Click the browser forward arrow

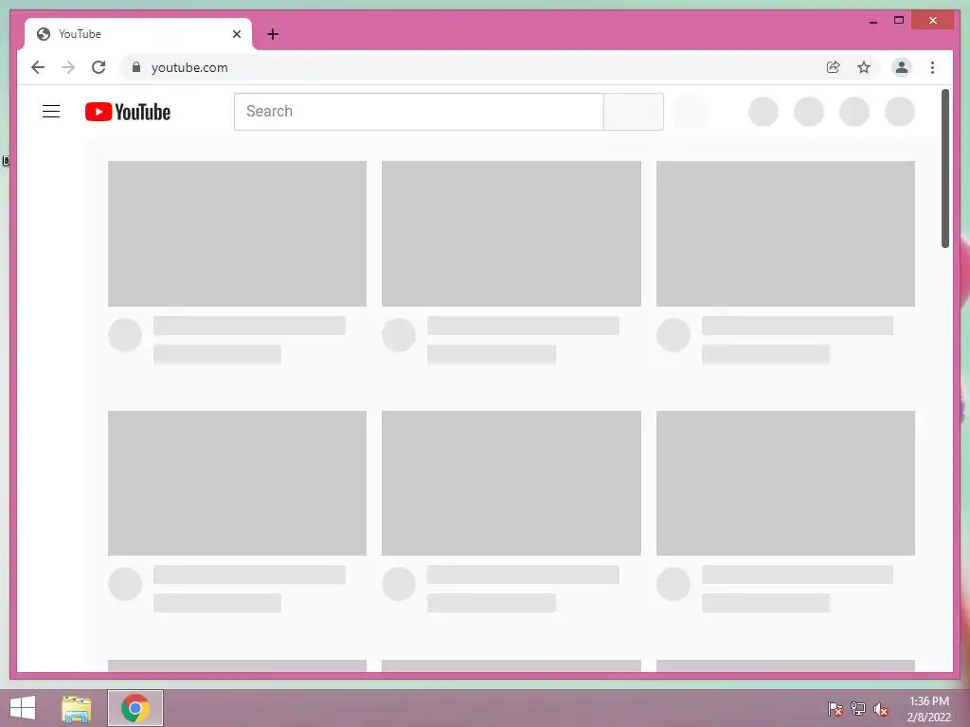tap(68, 67)
